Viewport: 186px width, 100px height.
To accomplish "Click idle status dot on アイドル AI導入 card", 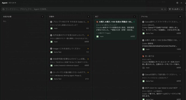I will [180, 40].
